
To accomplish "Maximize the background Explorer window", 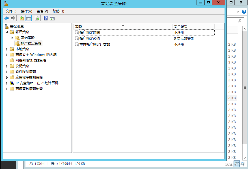I will pyautogui.click(x=231, y=2).
